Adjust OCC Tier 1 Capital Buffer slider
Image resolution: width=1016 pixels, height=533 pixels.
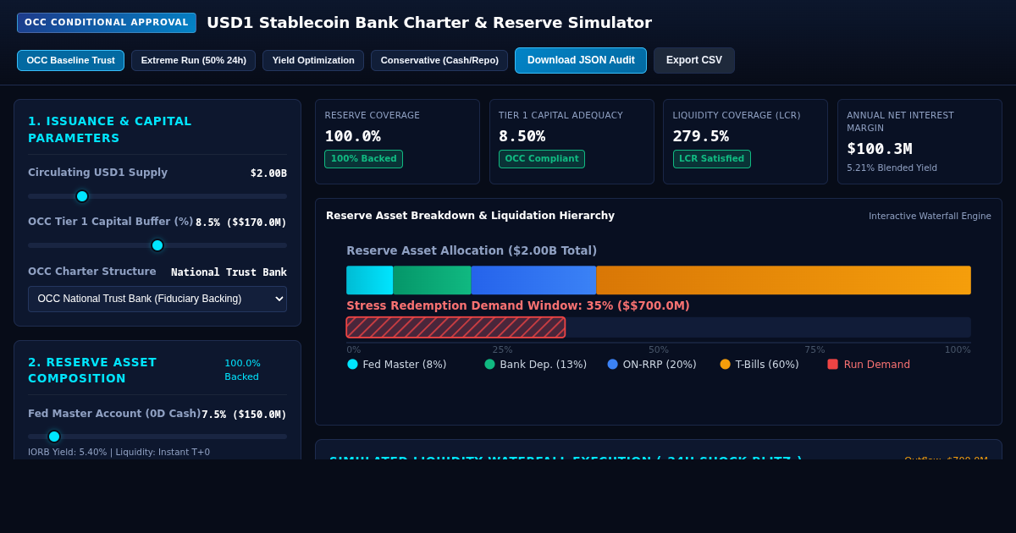click(x=157, y=245)
